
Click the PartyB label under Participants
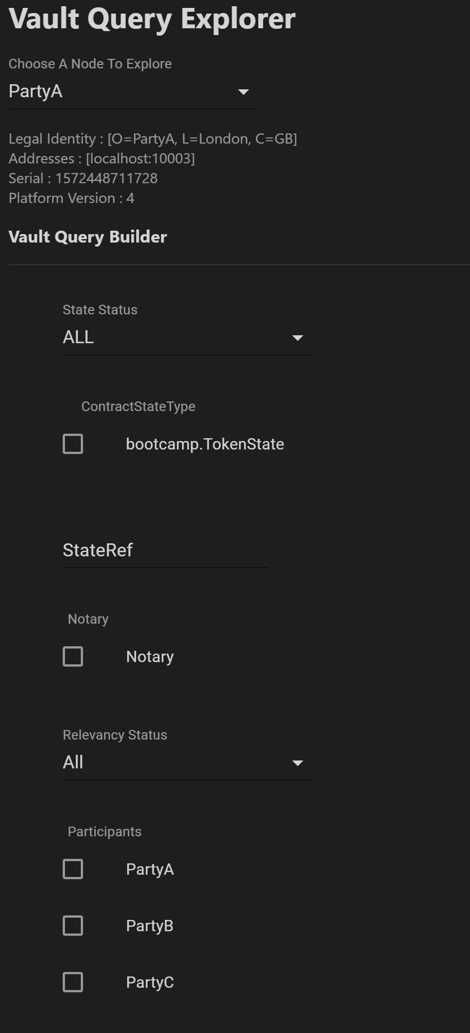pyautogui.click(x=150, y=926)
